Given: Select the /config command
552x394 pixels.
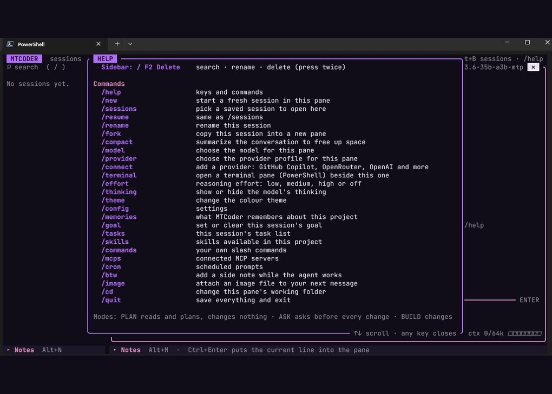Looking at the screenshot, I should pos(115,209).
